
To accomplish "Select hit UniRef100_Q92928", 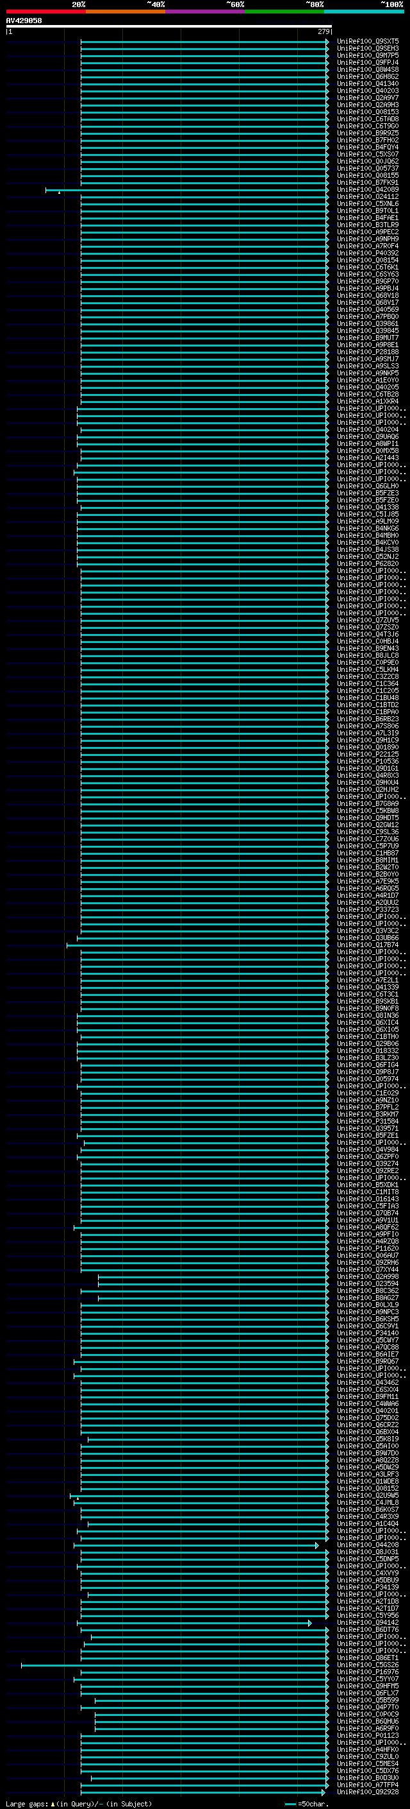I will click(x=367, y=1792).
